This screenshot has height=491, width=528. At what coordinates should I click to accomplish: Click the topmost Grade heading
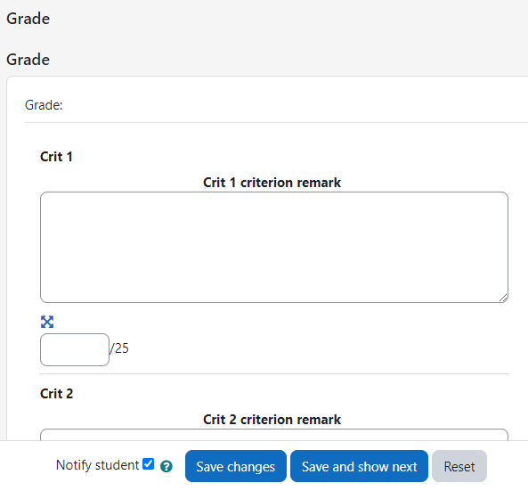(28, 19)
